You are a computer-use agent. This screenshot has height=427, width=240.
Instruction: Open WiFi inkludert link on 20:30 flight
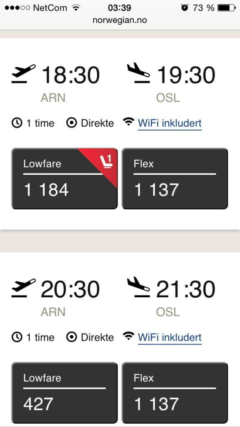[170, 337]
